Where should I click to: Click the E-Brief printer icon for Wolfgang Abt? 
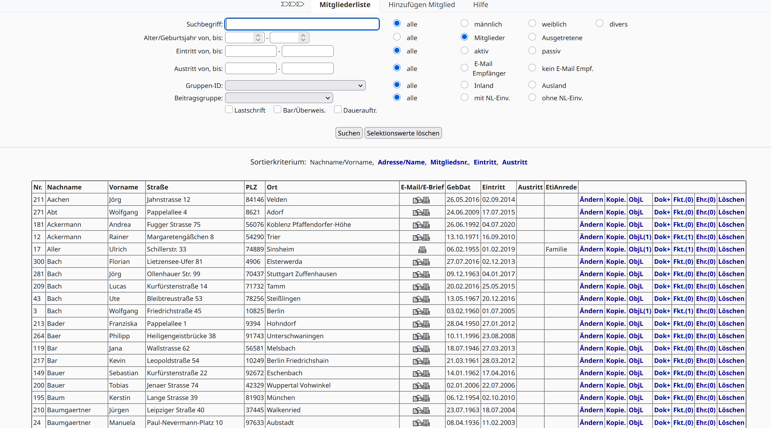click(426, 212)
